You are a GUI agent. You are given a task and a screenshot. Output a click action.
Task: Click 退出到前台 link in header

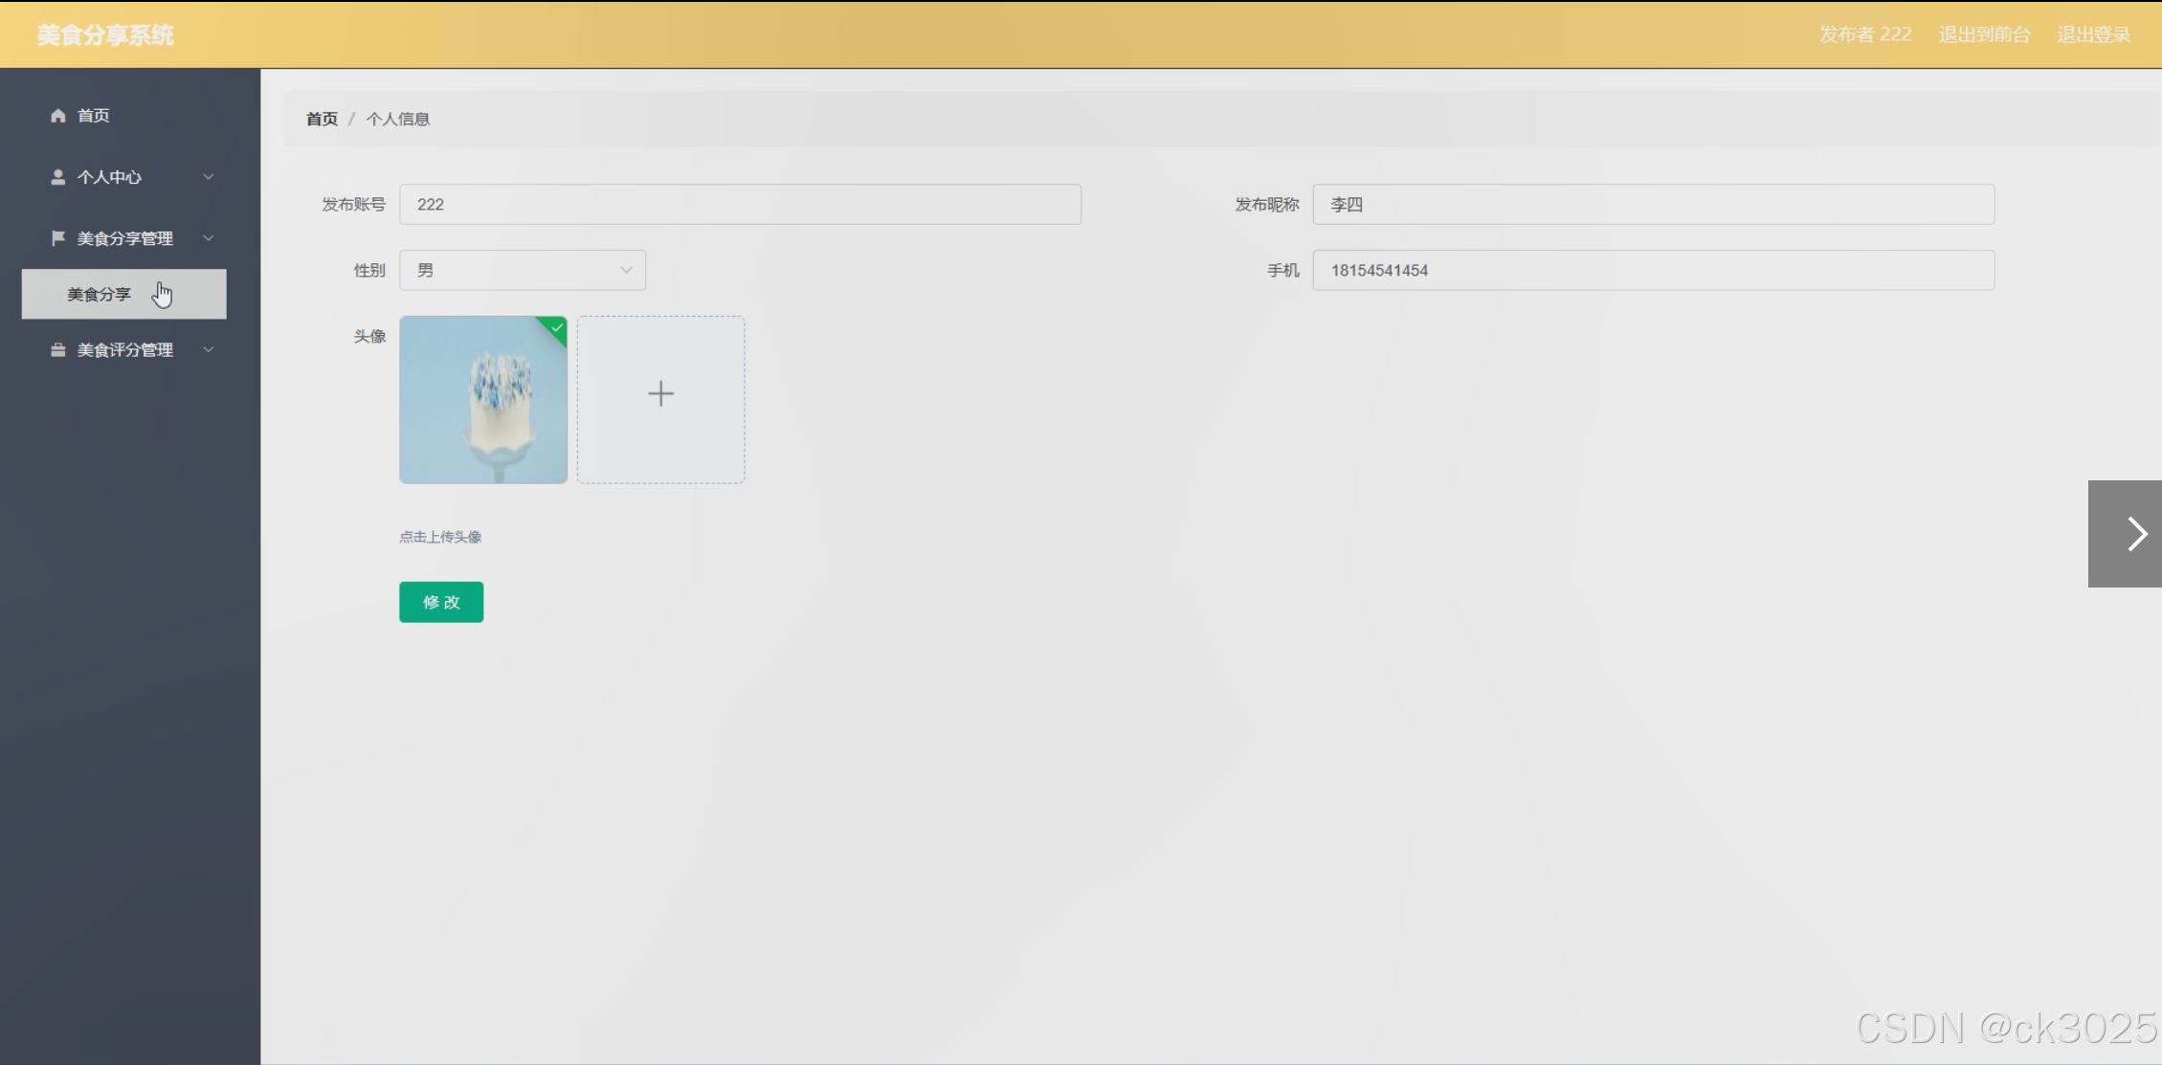[1984, 35]
